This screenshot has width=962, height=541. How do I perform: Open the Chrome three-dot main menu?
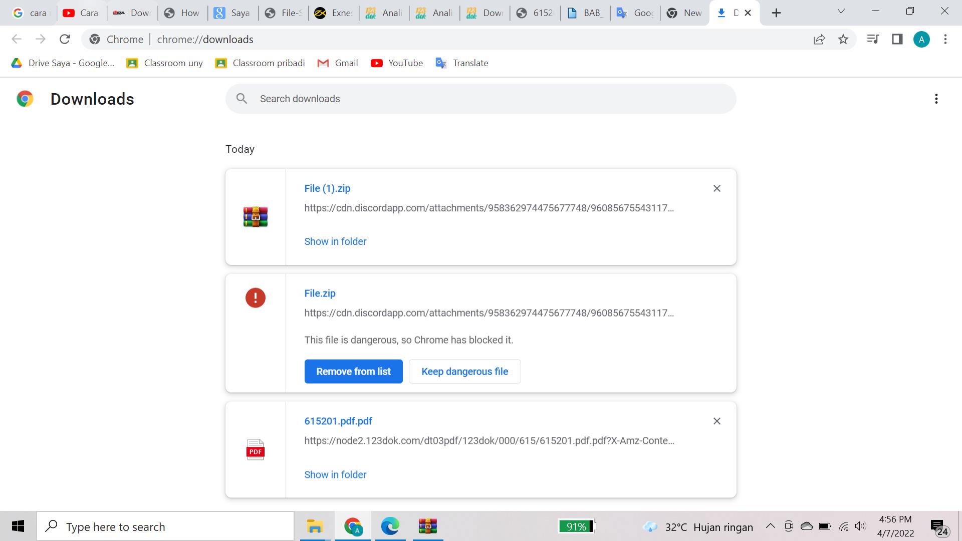click(x=945, y=39)
